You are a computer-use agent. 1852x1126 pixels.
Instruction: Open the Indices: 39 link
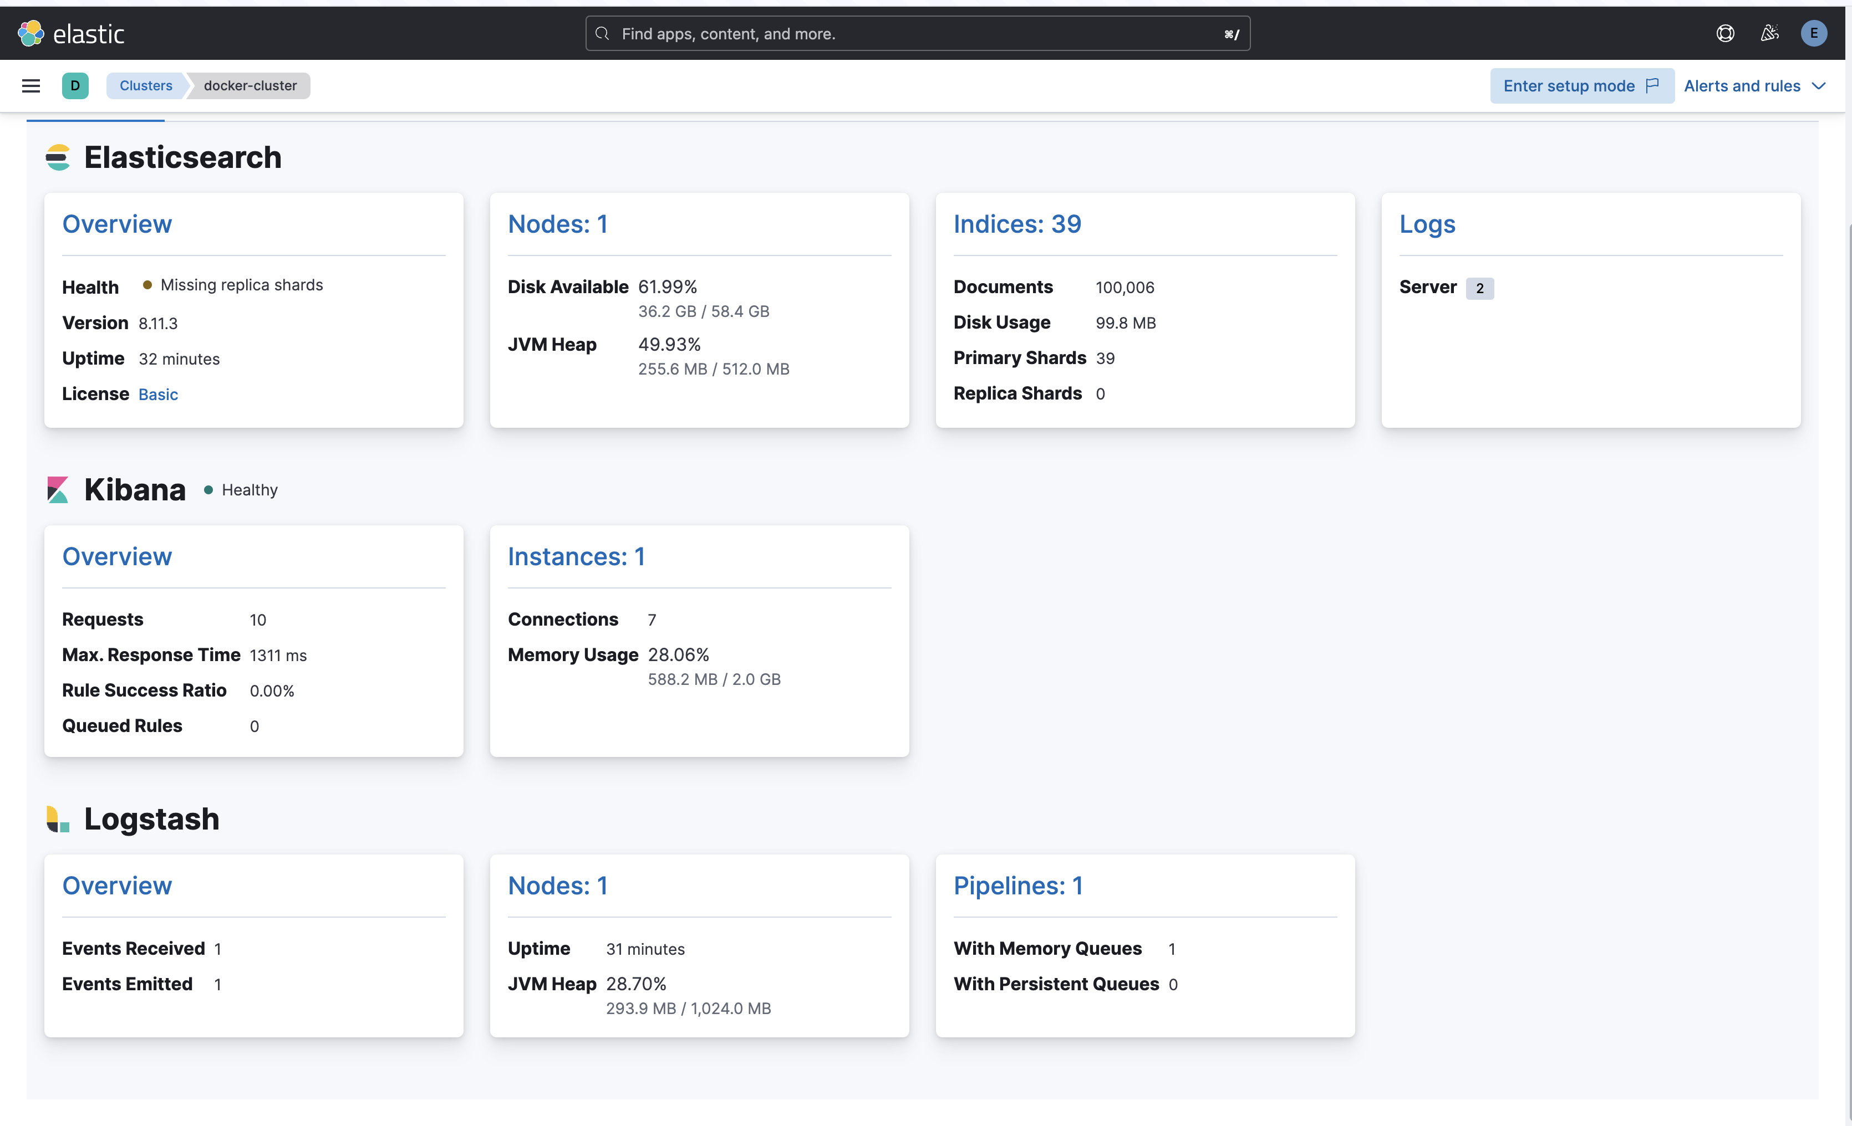coord(1017,224)
